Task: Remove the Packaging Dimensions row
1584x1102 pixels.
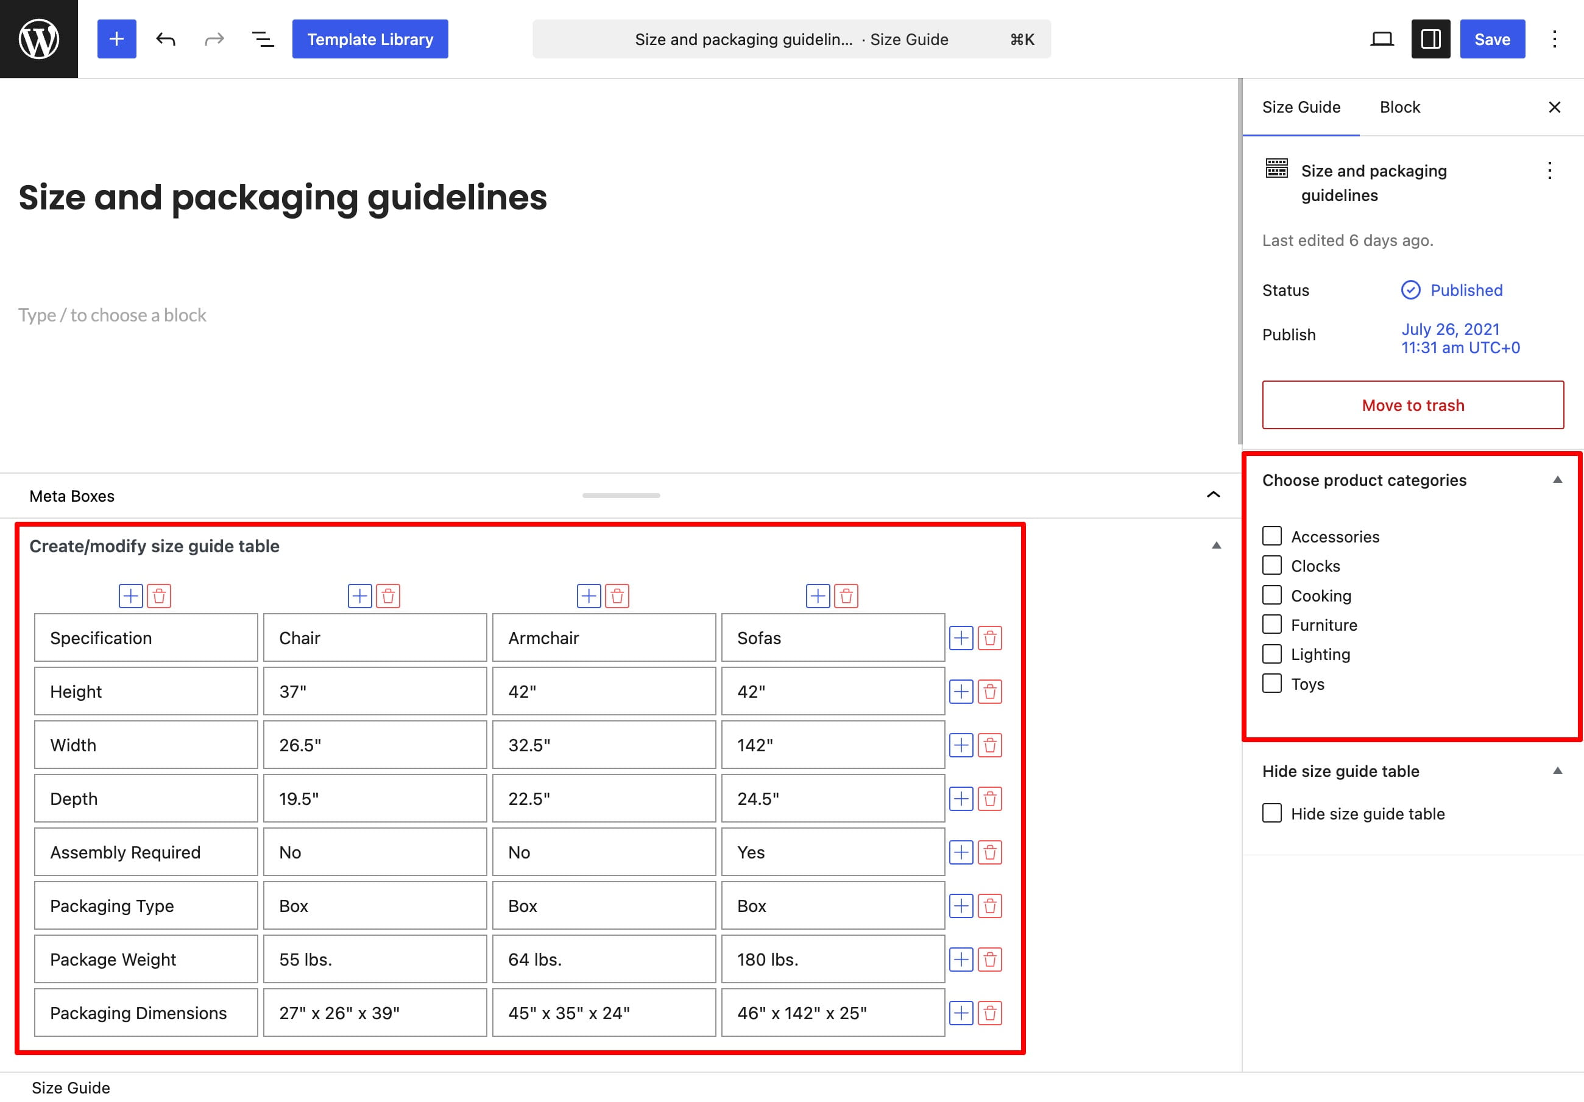Action: click(x=990, y=1014)
